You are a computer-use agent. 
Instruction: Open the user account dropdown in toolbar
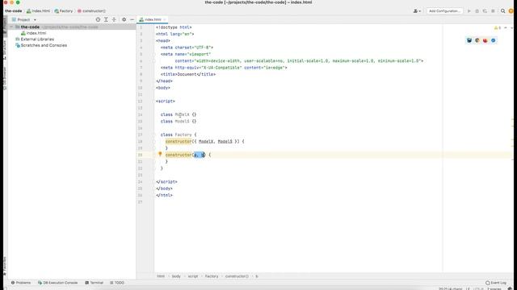417,11
